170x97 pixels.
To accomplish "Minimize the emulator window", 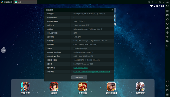I will [156, 2].
